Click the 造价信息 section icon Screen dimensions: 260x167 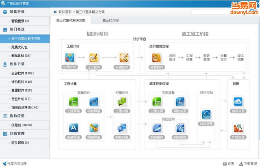5,116
